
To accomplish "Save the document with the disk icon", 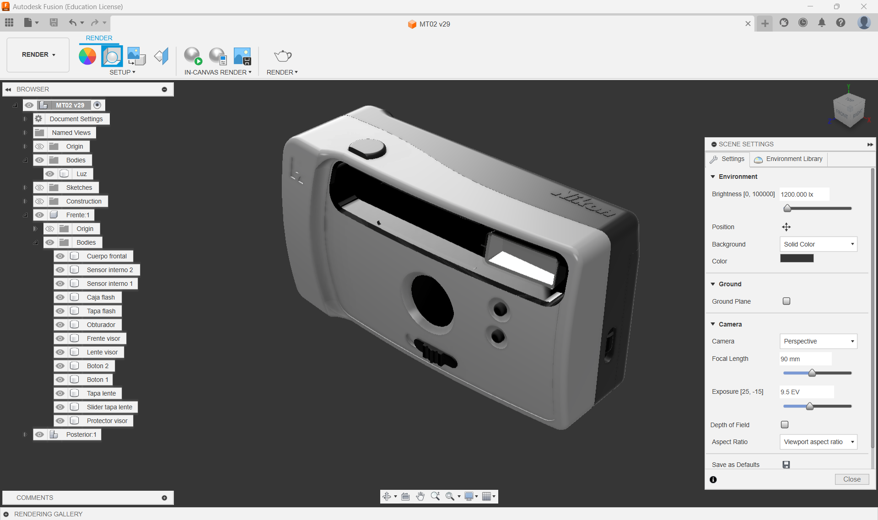I will (54, 22).
